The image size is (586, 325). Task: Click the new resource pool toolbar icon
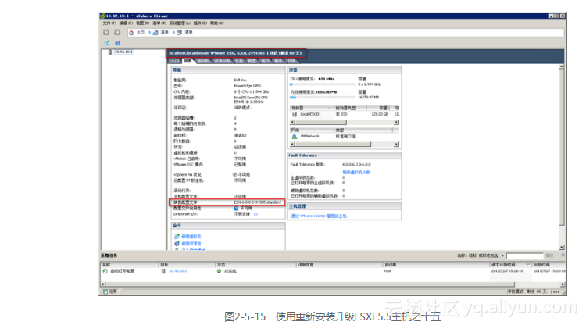[117, 43]
